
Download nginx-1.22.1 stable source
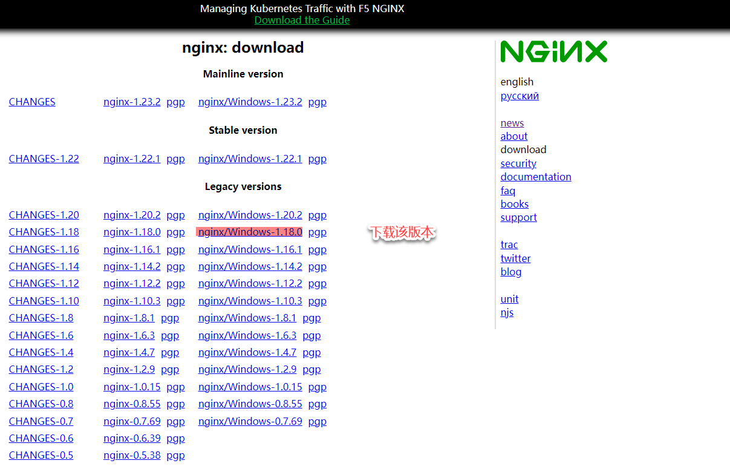132,159
